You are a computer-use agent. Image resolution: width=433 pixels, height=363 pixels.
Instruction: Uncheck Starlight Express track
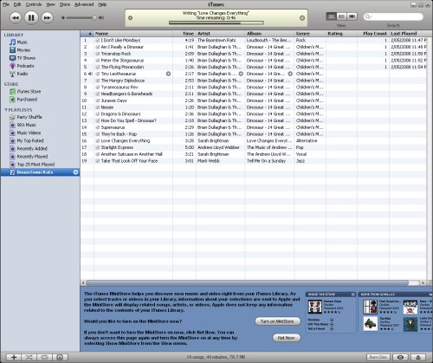tap(98, 147)
